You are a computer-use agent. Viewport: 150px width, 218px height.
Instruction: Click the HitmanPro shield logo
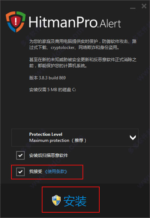click(x=16, y=22)
